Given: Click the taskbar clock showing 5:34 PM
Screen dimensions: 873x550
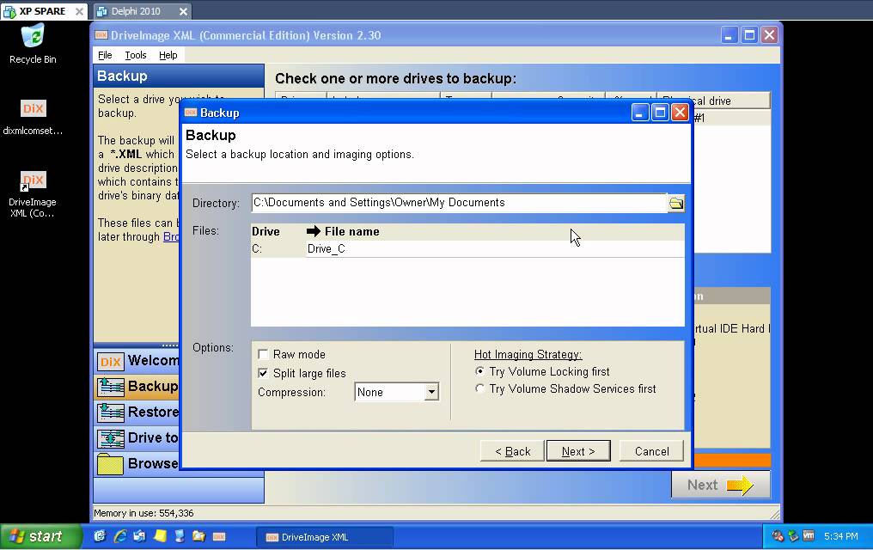Looking at the screenshot, I should 840,536.
